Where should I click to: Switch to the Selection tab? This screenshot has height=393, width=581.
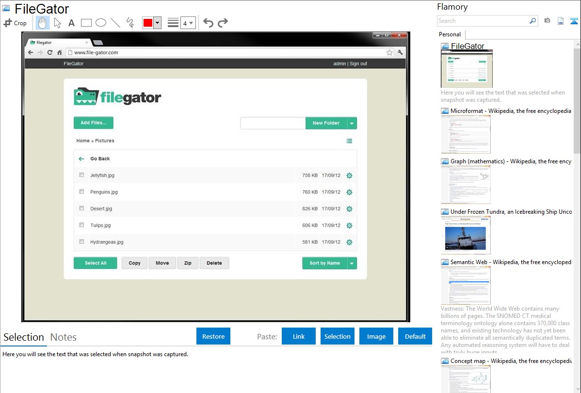click(24, 337)
